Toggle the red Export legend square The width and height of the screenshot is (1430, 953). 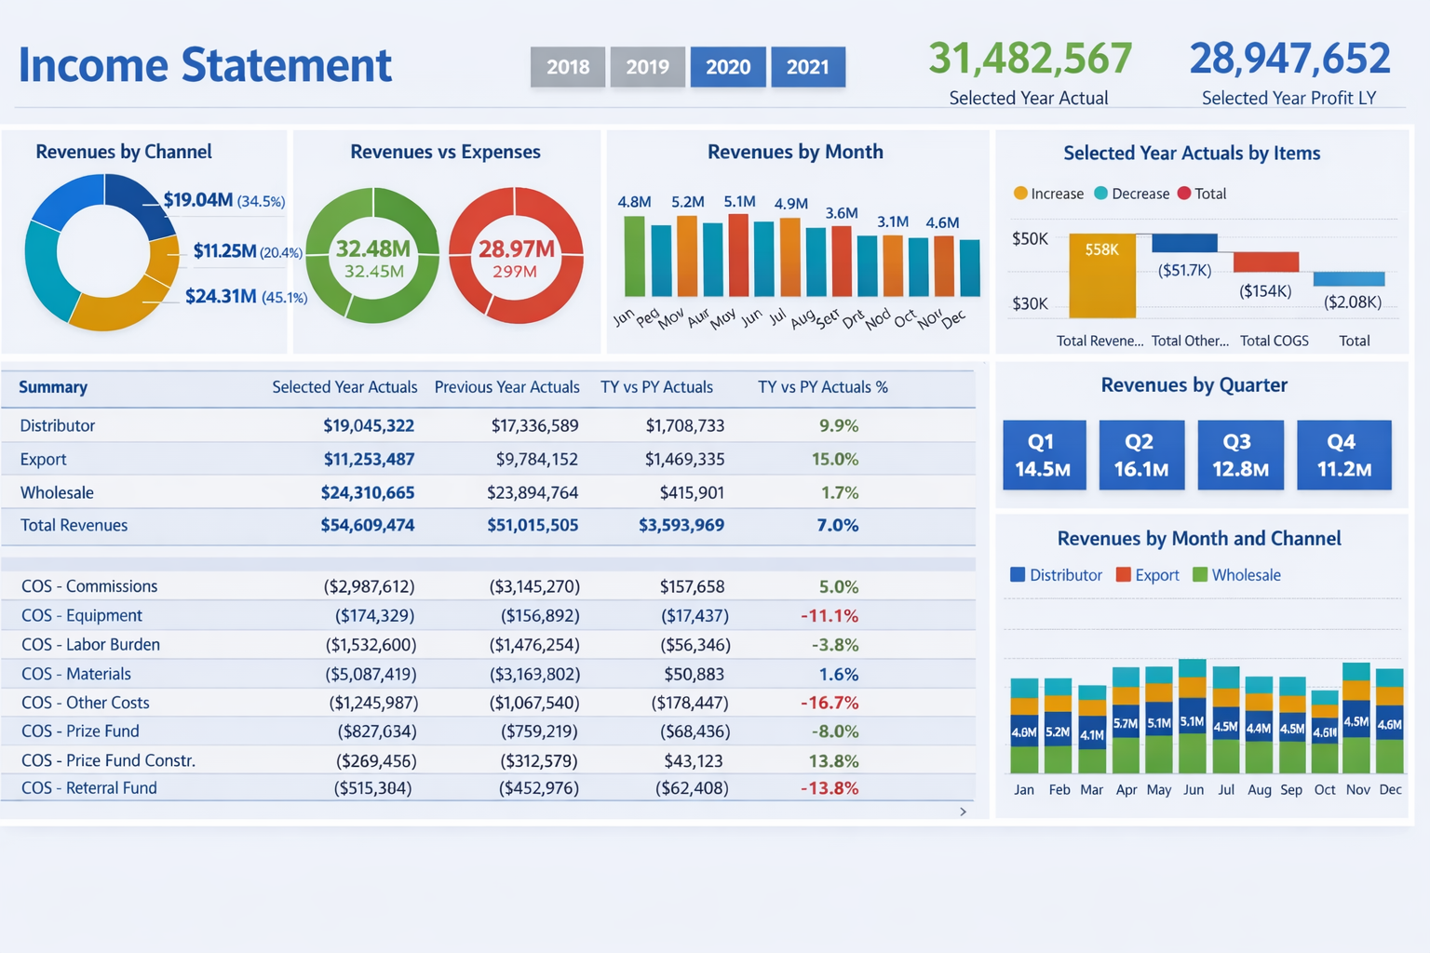(x=1123, y=575)
